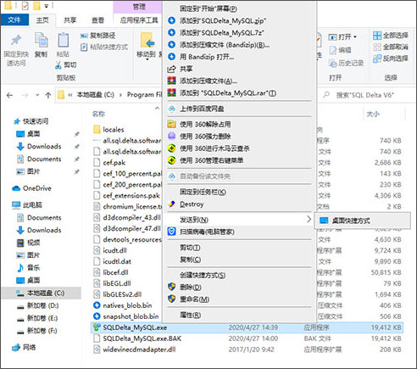Open the 文件 File tab

tap(14, 20)
